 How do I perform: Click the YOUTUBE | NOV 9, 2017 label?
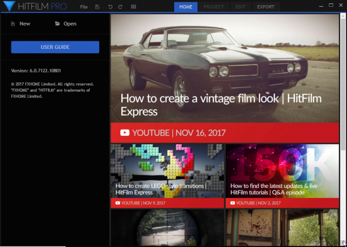[x=143, y=203]
